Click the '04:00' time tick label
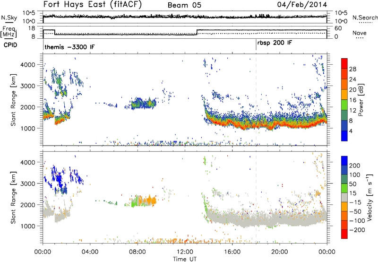 point(90,252)
